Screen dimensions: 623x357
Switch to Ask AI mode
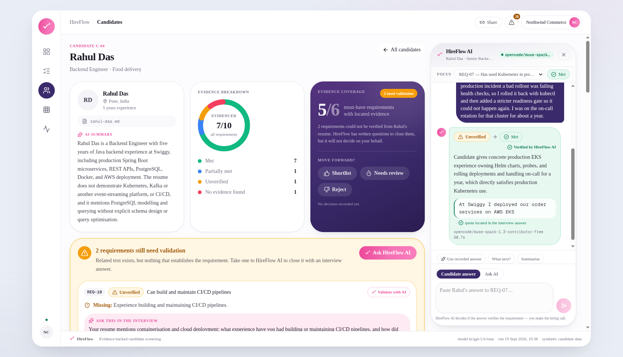point(491,274)
